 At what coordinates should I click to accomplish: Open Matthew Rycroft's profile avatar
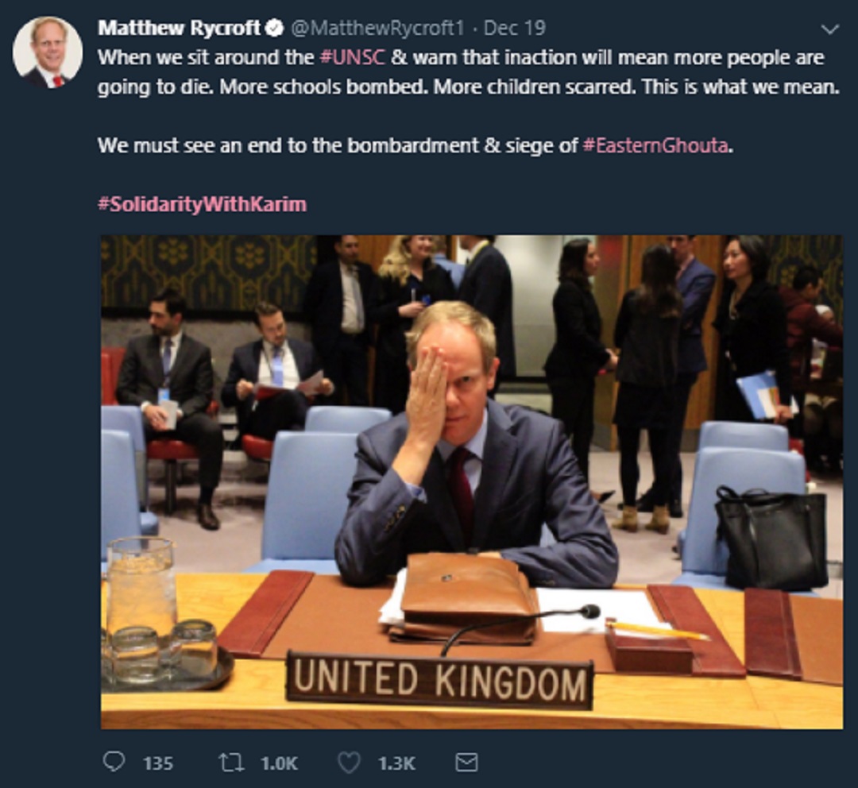click(x=48, y=52)
